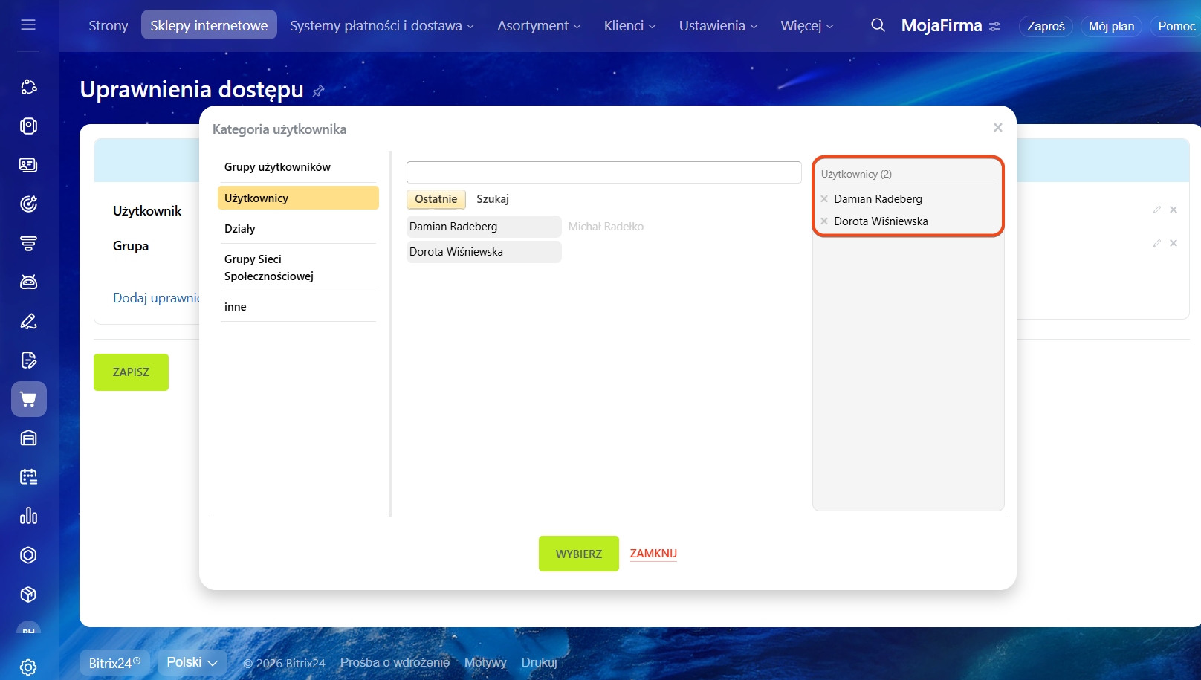Open the settings gear in the sidebar
Image resolution: width=1201 pixels, height=680 pixels.
(x=29, y=667)
